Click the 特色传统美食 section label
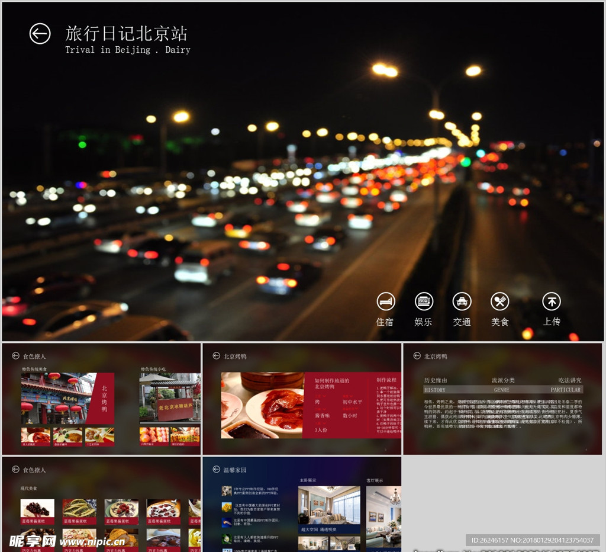The image size is (606, 552). (x=34, y=369)
